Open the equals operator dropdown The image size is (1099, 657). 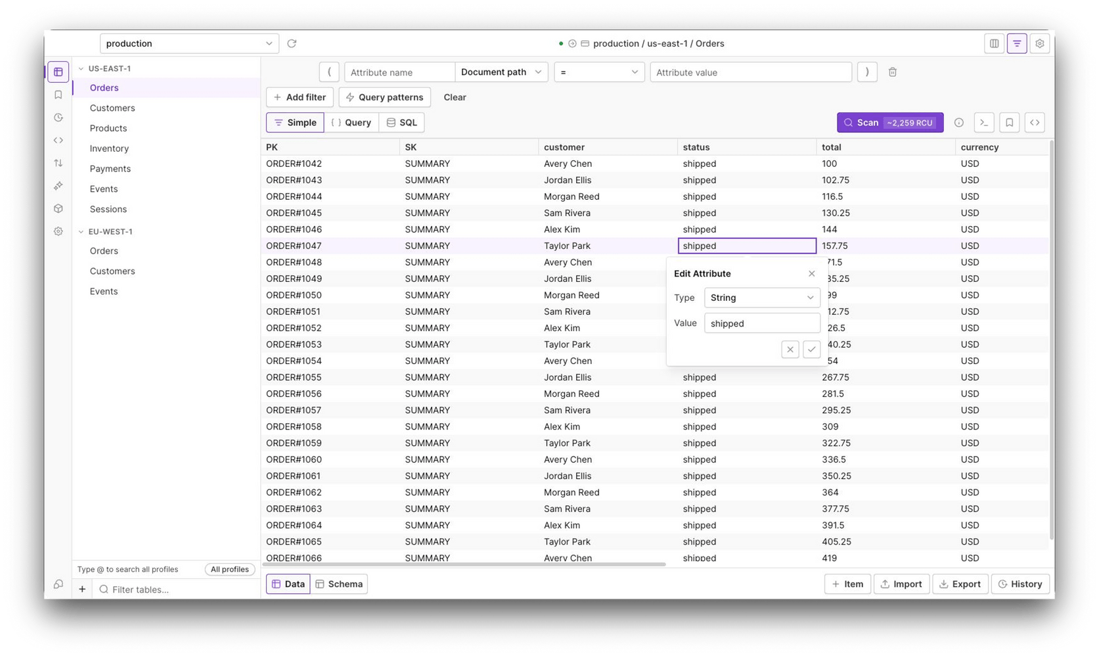point(599,72)
